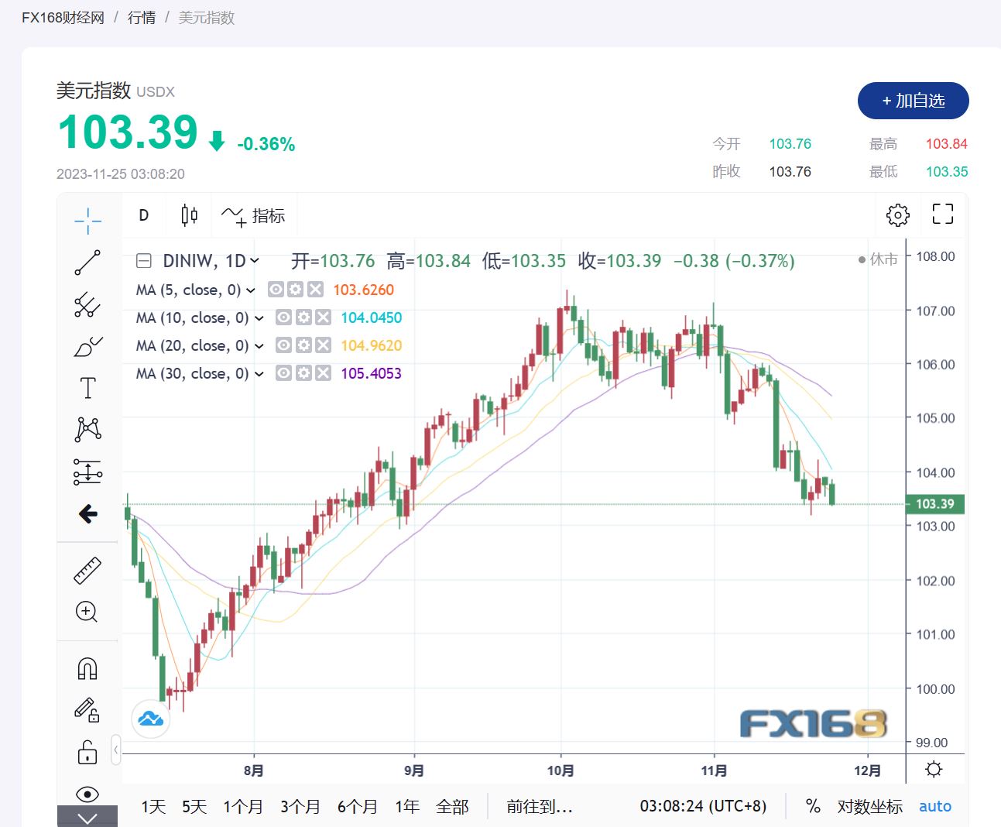Toggle the lock all drawings icon

[x=87, y=752]
